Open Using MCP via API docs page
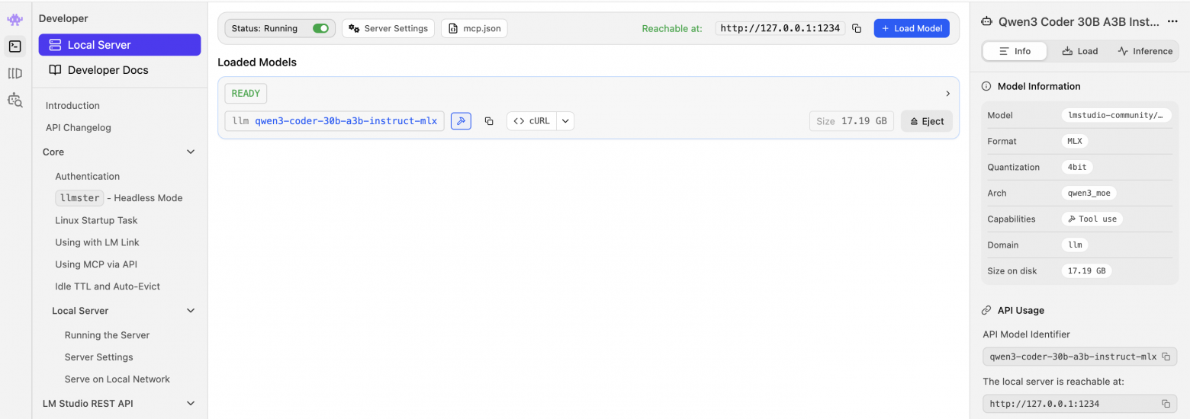 point(96,264)
